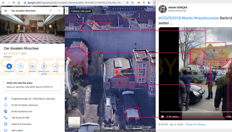Click 'Add a label' option

coord(17,130)
